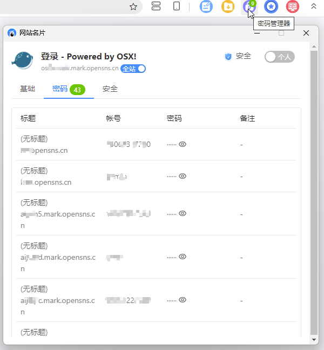Click the 网站名片 window title icon

(12, 33)
